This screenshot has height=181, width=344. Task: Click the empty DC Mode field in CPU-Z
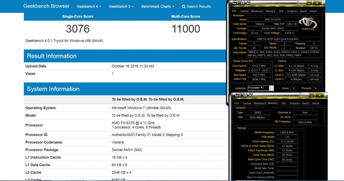pos(305,117)
